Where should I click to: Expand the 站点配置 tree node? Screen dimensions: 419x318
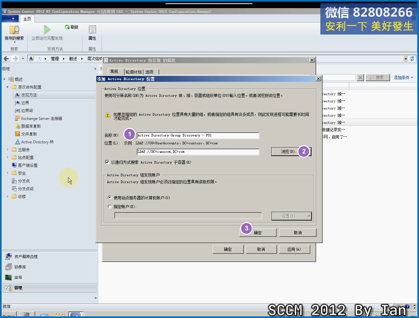[x=7, y=157]
